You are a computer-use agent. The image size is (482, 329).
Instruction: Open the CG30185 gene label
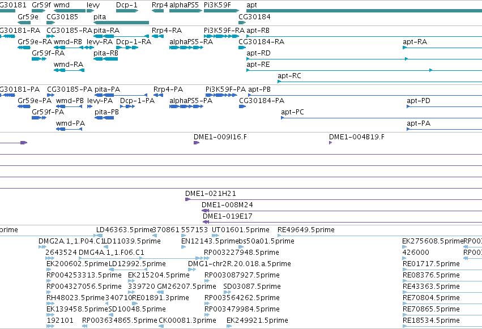62,16
